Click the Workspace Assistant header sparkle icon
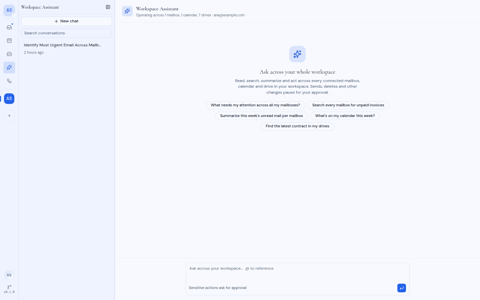Viewport: 480px width, 300px height. tap(127, 11)
